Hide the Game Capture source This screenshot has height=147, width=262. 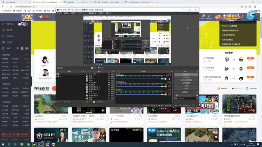(109, 85)
